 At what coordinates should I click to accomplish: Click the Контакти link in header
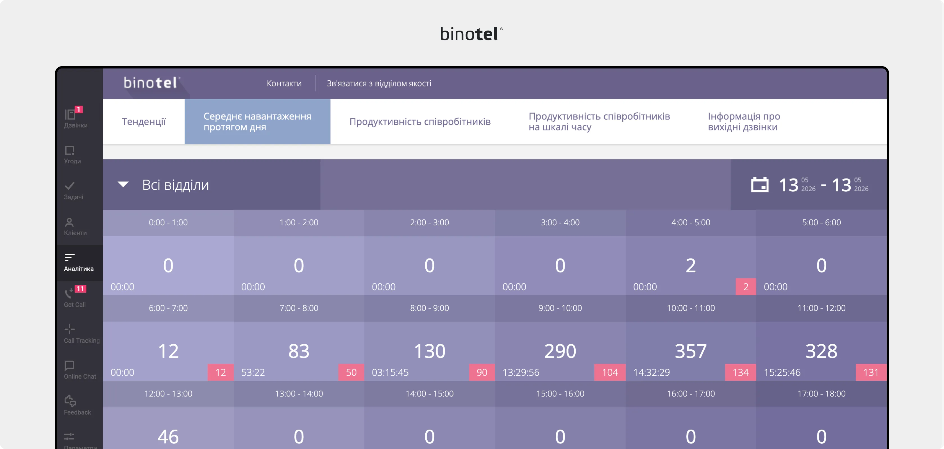284,83
